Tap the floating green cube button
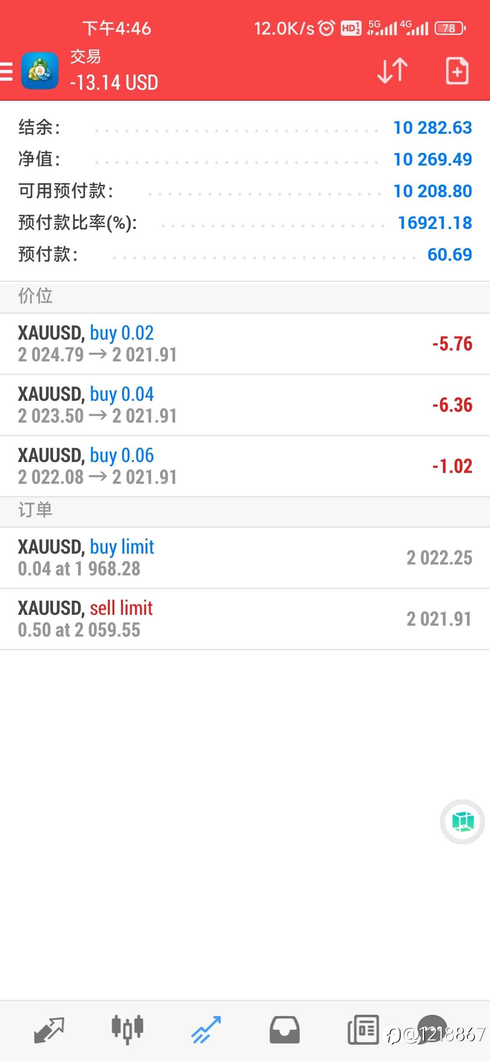The image size is (490, 1061). 462,822
